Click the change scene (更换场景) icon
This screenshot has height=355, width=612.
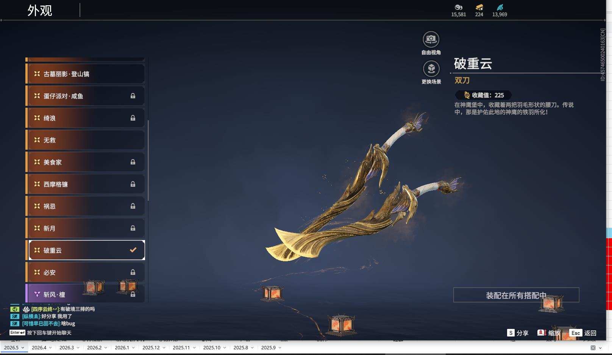click(431, 69)
